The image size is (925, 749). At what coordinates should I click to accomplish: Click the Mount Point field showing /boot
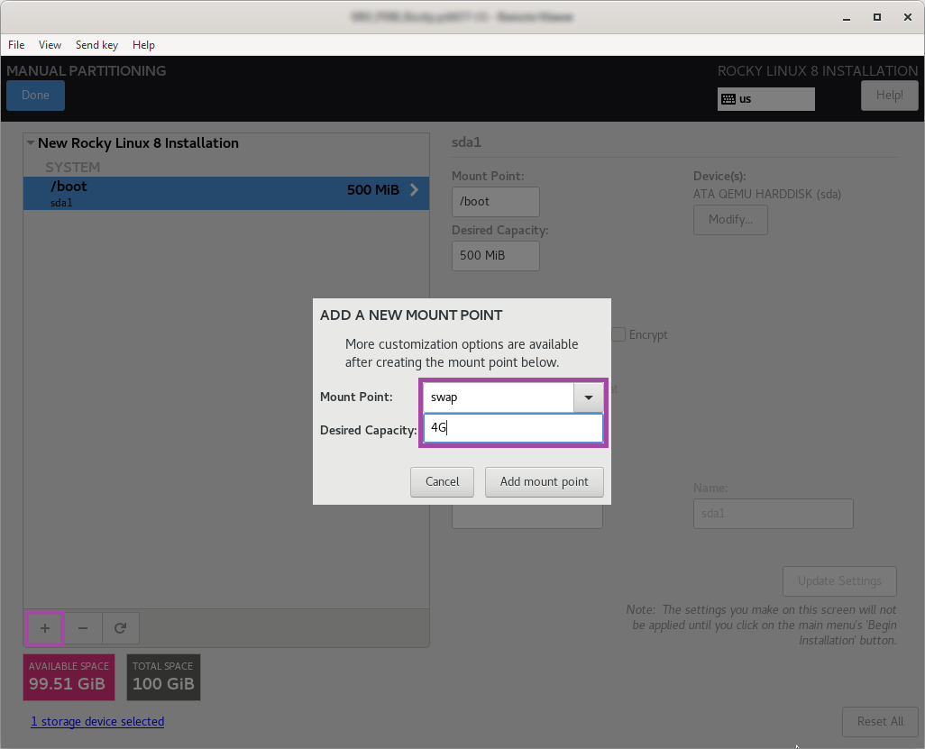(496, 202)
